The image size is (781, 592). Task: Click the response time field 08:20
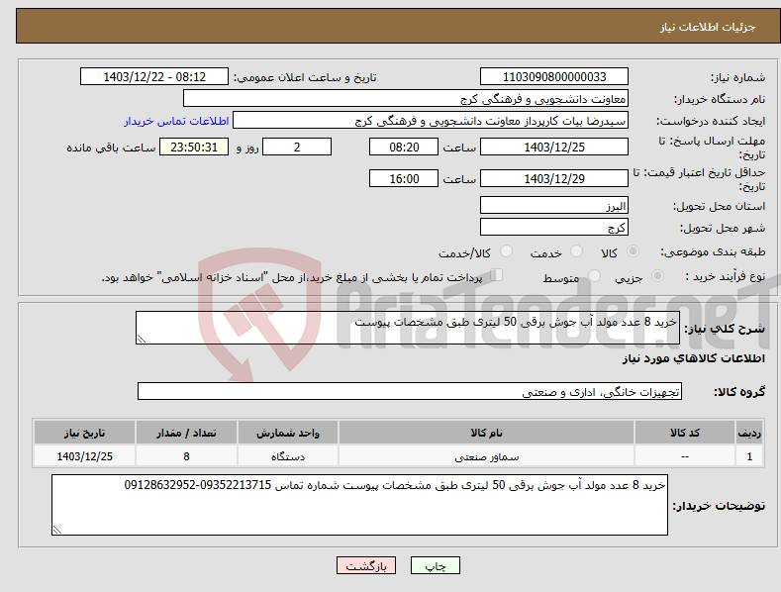point(404,147)
